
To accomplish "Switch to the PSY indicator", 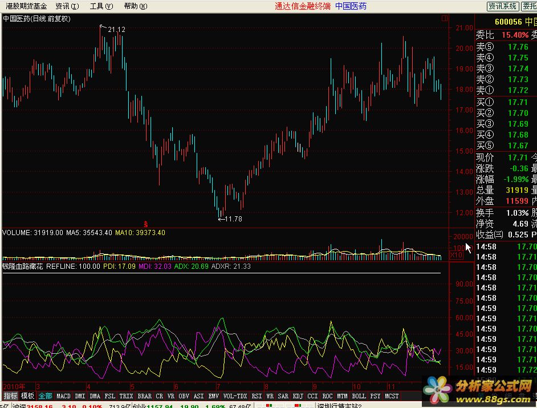I will point(375,396).
